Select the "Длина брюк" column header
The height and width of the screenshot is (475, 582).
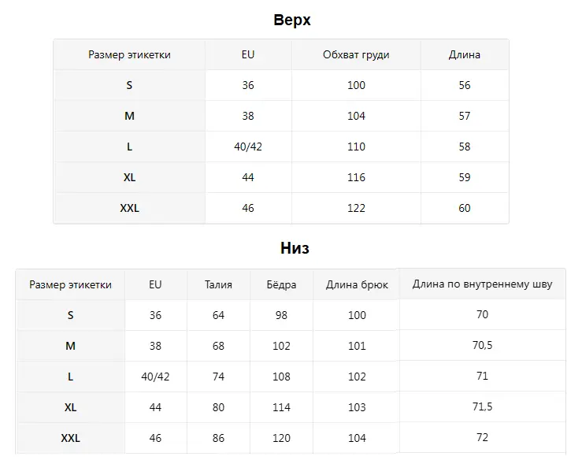click(x=357, y=284)
